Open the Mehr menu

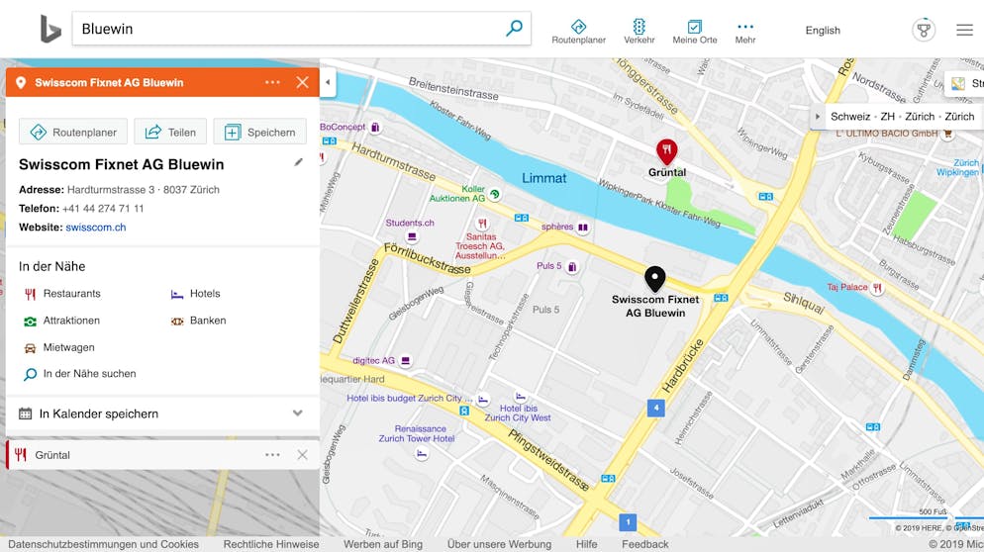point(744,32)
